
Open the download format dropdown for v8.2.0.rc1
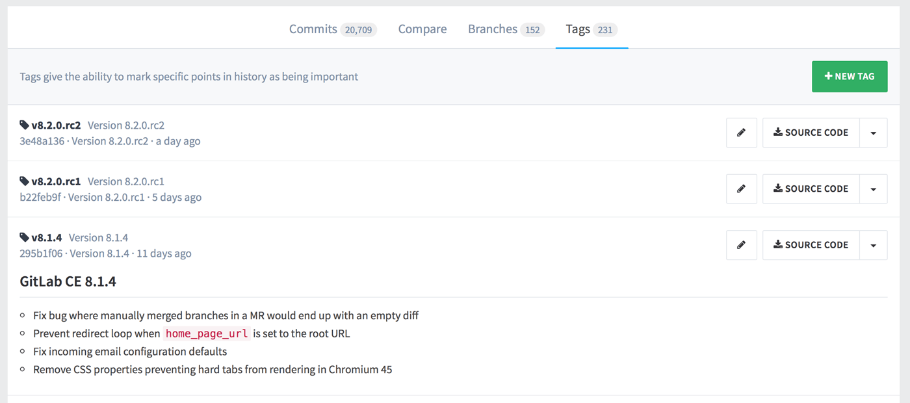[874, 188]
